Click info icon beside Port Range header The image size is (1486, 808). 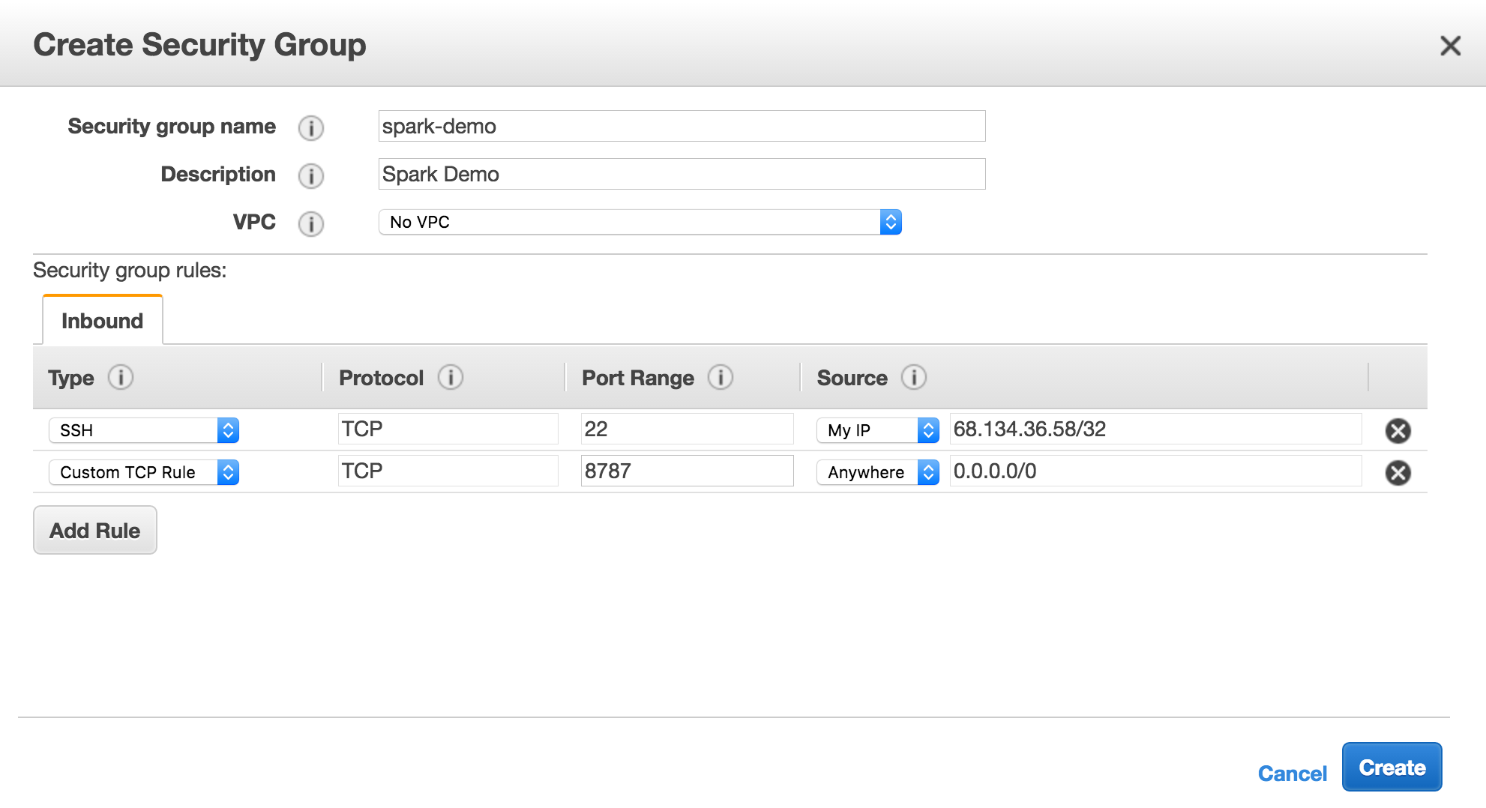click(x=721, y=377)
